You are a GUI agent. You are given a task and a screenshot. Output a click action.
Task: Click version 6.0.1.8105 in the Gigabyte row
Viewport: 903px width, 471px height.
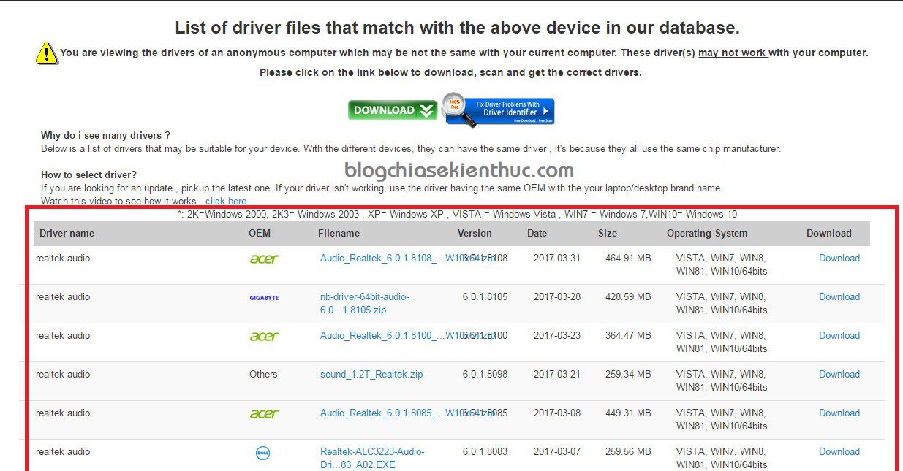coord(485,296)
